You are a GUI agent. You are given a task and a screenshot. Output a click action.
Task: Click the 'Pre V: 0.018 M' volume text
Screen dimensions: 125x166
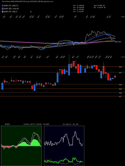[x=99, y=8]
